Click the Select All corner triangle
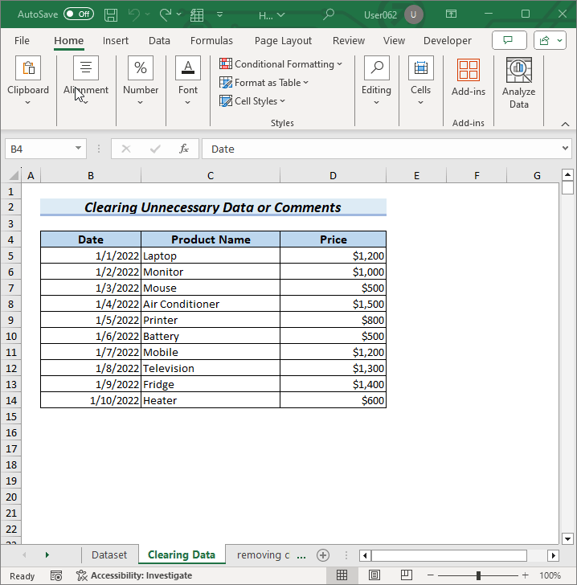 coord(14,175)
